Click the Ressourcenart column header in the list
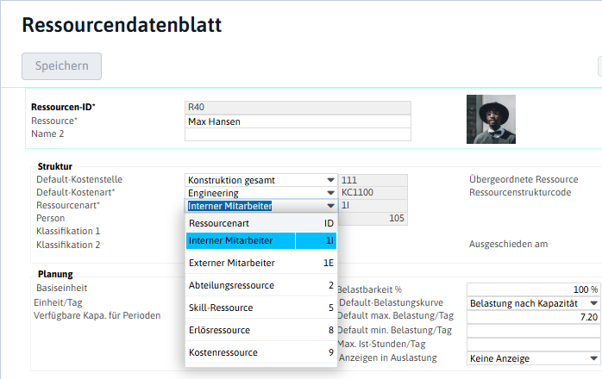 tap(219, 223)
